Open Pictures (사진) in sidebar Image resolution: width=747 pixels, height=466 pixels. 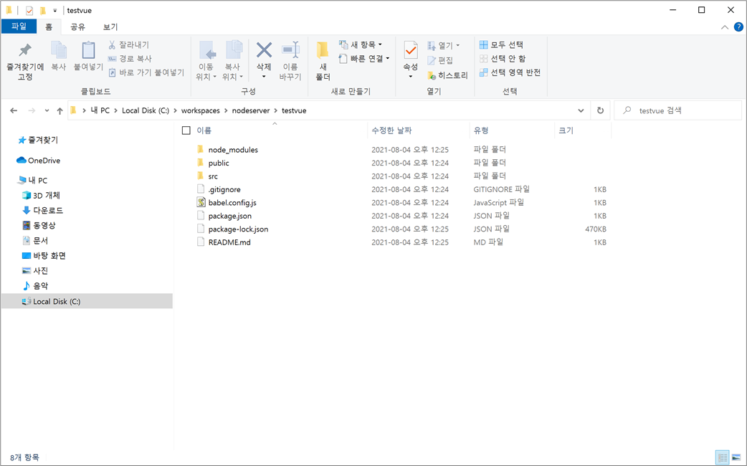tap(35, 271)
